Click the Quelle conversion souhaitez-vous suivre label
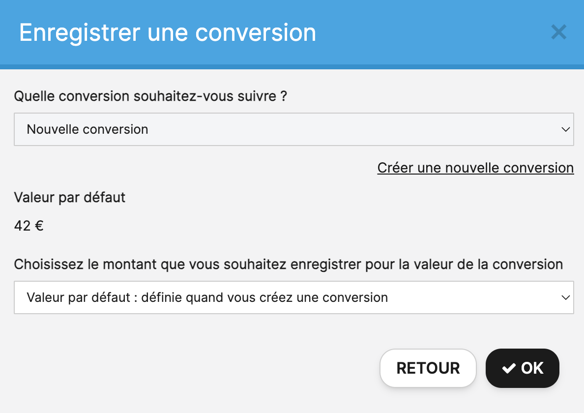 (x=150, y=96)
